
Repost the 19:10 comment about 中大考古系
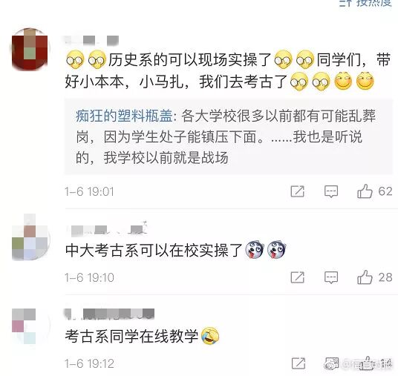pyautogui.click(x=298, y=277)
